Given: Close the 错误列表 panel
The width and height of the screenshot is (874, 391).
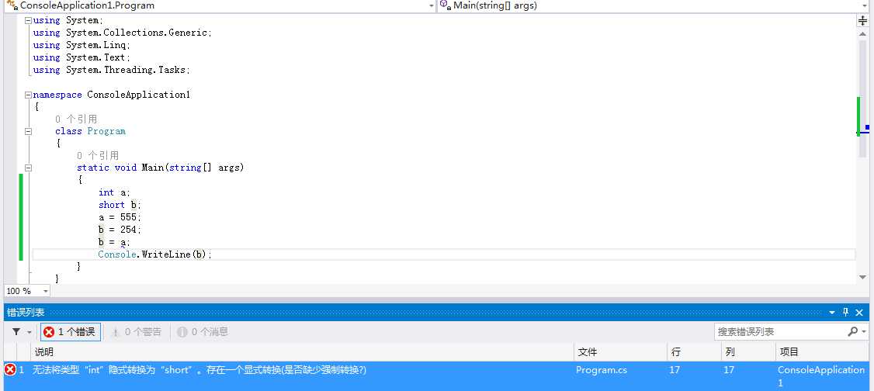Looking at the screenshot, I should point(859,313).
